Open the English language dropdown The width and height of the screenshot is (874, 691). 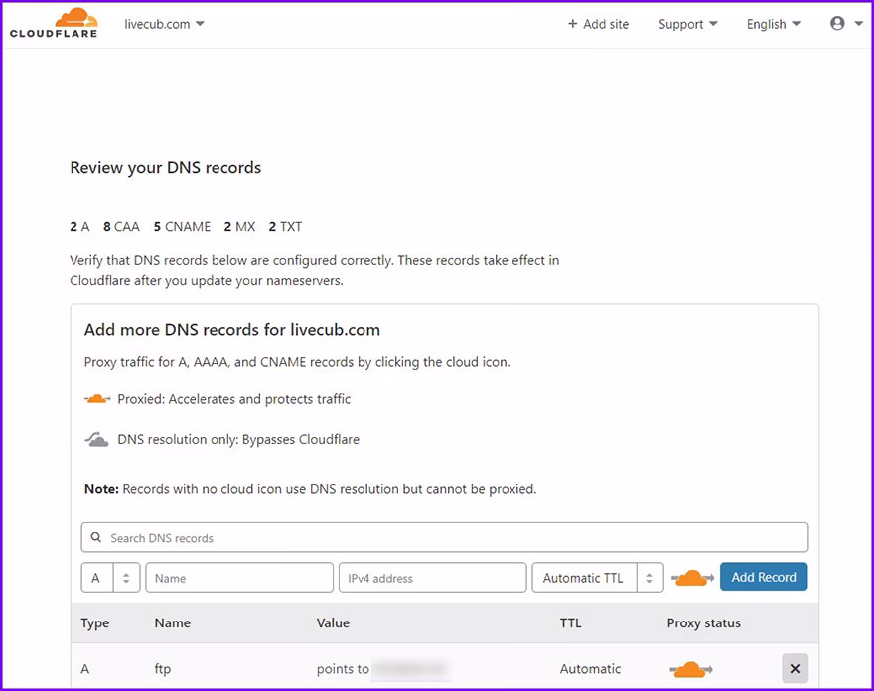773,24
